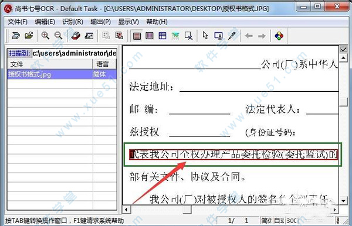The width and height of the screenshot is (352, 226).
Task: Zoom in with the plus magnifier
Action: click(45, 35)
